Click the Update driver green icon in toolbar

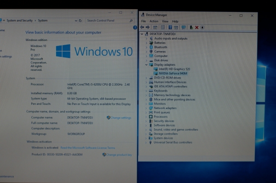point(191,27)
